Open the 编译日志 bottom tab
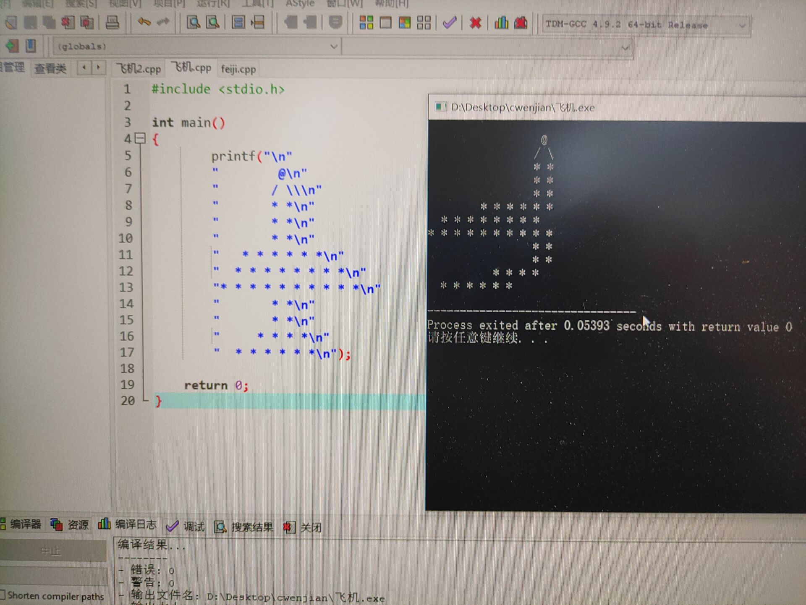The width and height of the screenshot is (806, 605). (x=127, y=524)
